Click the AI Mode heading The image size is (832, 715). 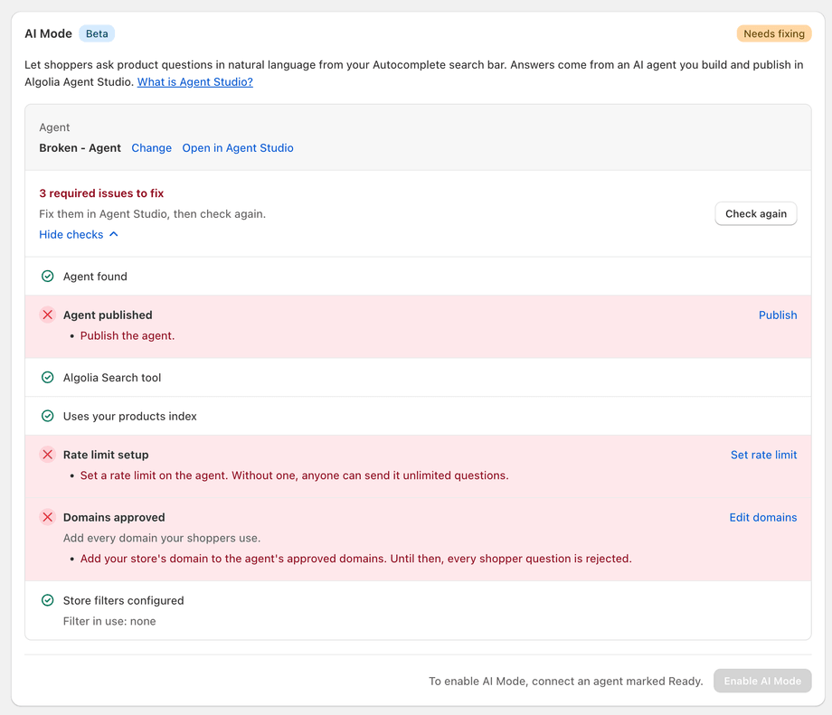click(48, 34)
